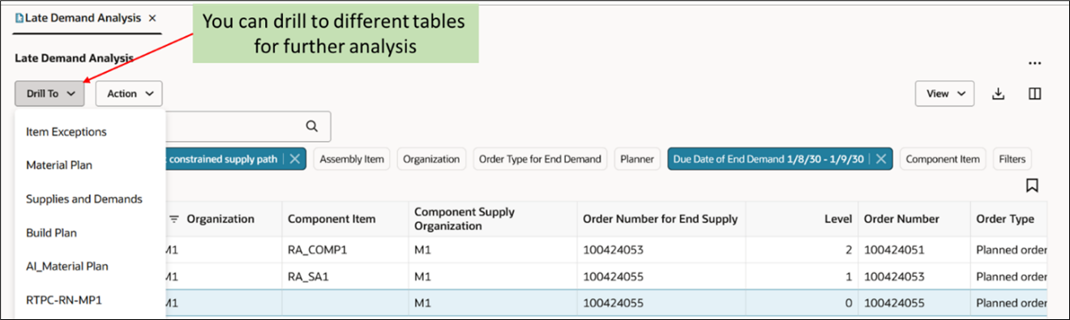This screenshot has height=320, width=1070.
Task: Expand the Drill To dropdown
Action: pyautogui.click(x=49, y=94)
